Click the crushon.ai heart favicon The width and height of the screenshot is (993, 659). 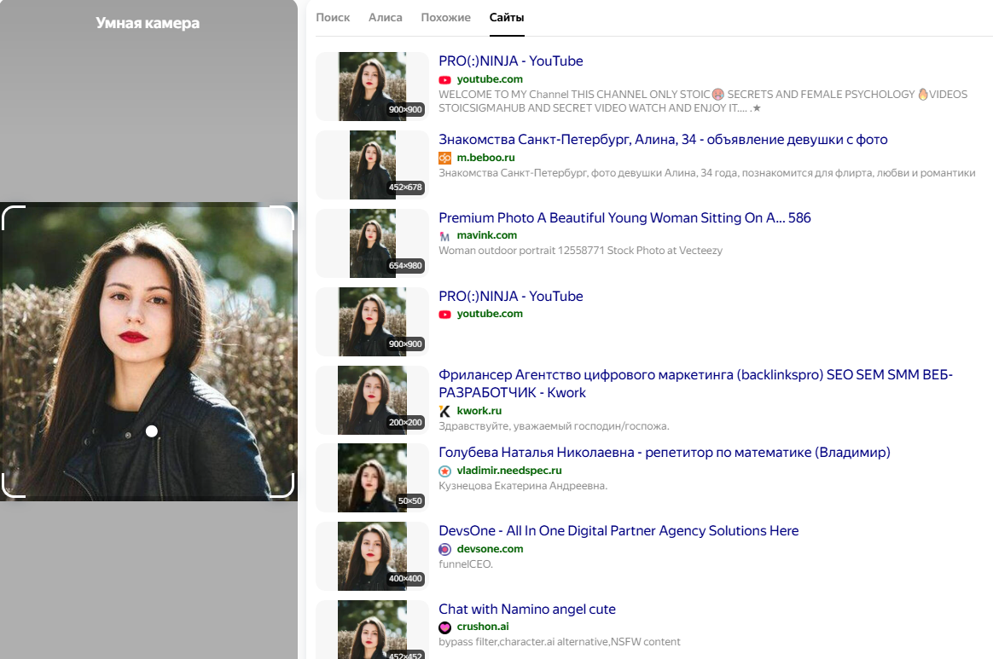[x=444, y=627]
